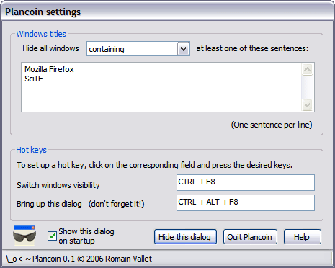This screenshot has width=335, height=268.
Task: Click the Hot keys group label
Action: click(31, 150)
